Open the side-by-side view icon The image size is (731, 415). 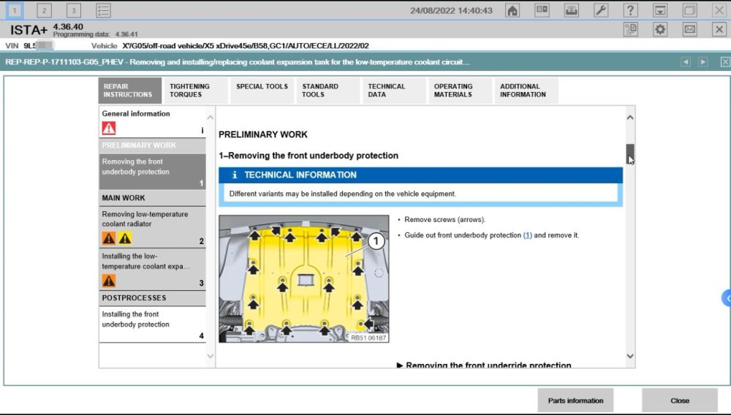[x=542, y=10]
